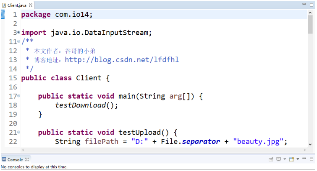Collapse the Javadoc comment at line 11

tap(18, 42)
